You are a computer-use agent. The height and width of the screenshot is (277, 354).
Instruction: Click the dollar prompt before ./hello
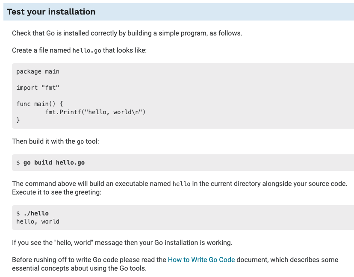(x=18, y=213)
